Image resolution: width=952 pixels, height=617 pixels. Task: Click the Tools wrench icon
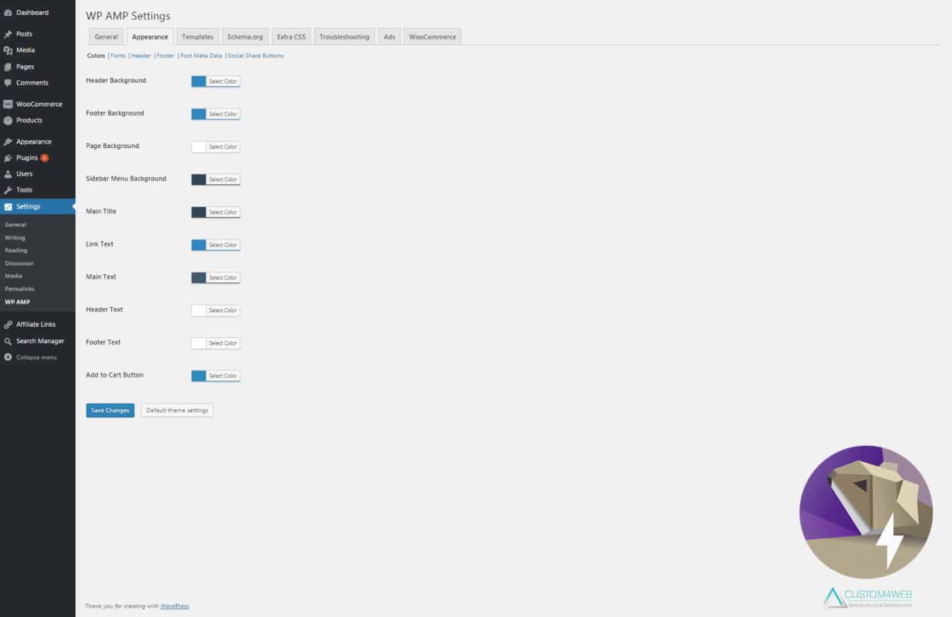(x=8, y=190)
